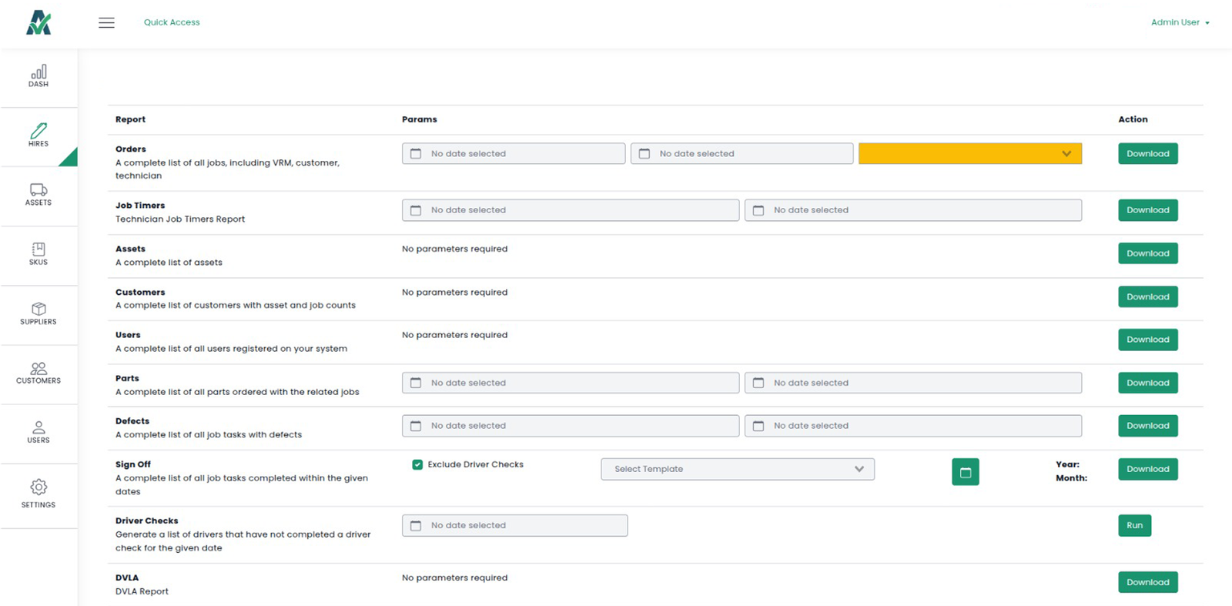Download the DVLA report
1232x606 pixels.
1147,582
